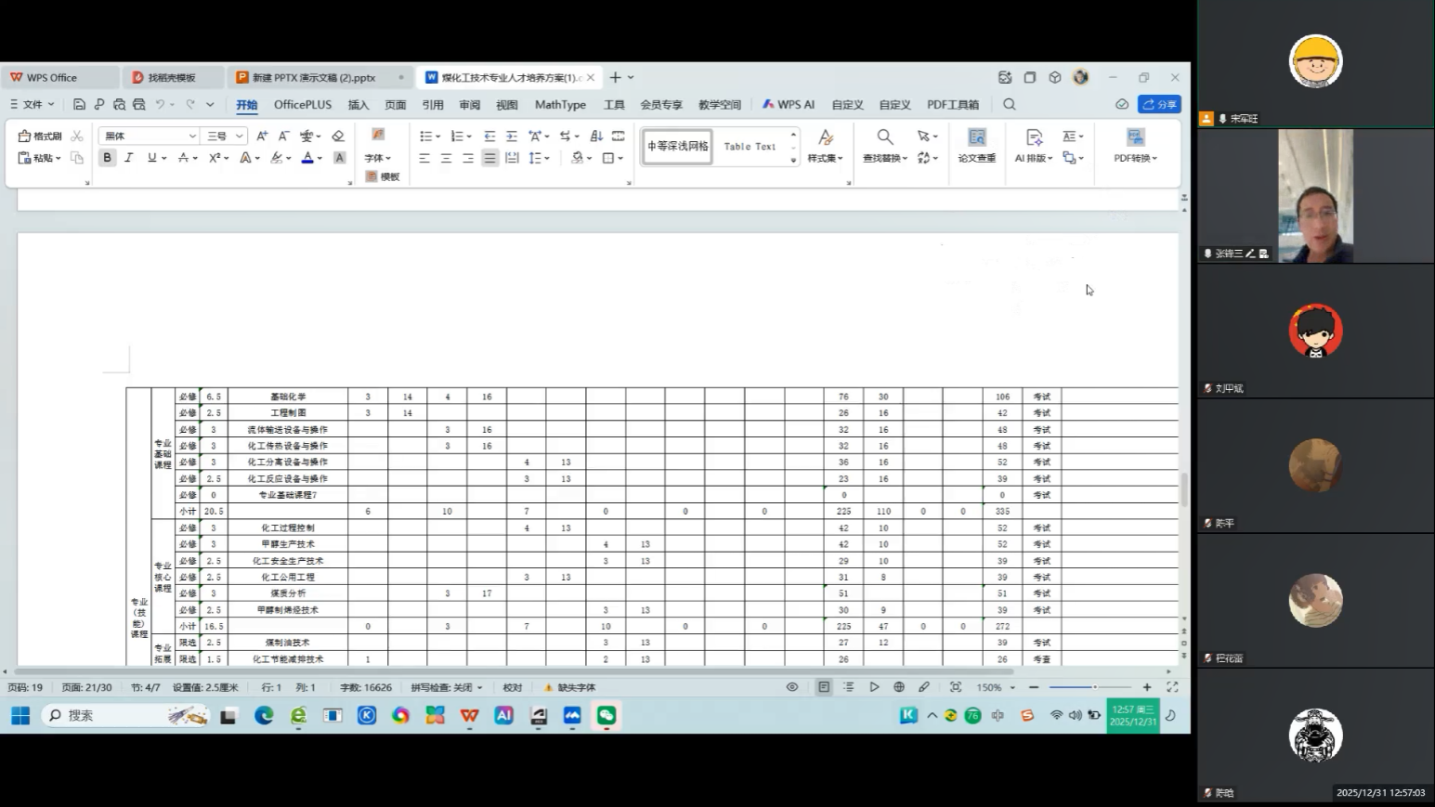Screen dimensions: 1435x807
Task: Open the WeChat icon on the taskbar
Action: click(x=607, y=715)
